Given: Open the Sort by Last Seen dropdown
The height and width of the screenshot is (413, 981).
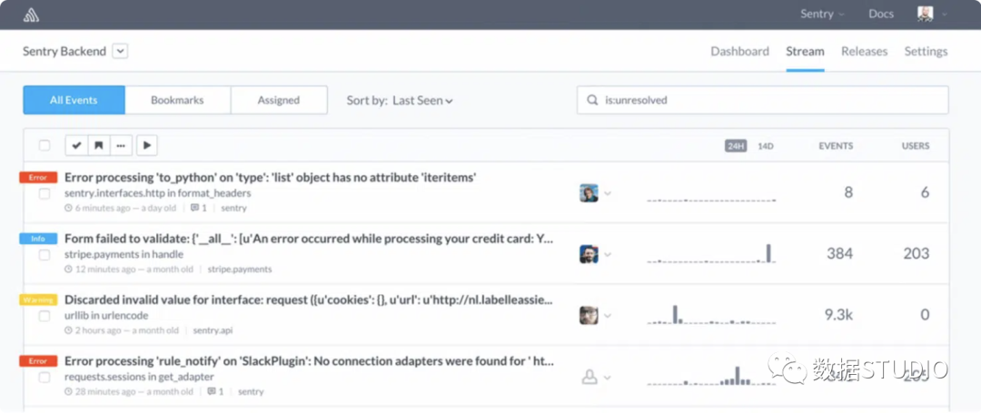Looking at the screenshot, I should 399,101.
